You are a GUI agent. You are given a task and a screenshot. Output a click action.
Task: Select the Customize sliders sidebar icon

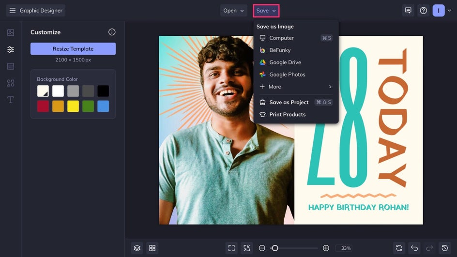(x=11, y=49)
